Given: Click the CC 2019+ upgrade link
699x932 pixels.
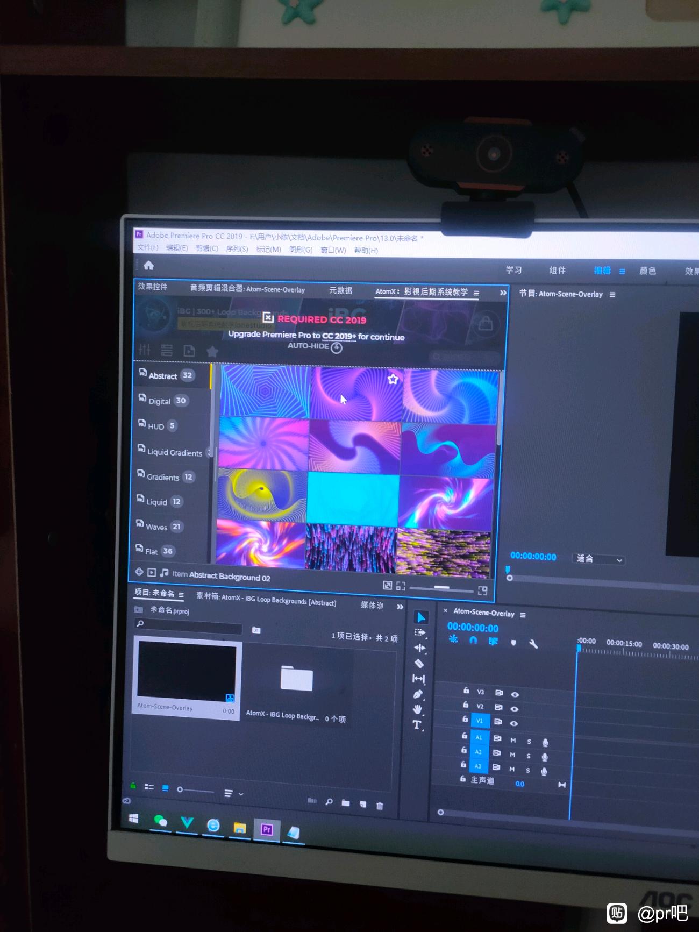Looking at the screenshot, I should (339, 336).
